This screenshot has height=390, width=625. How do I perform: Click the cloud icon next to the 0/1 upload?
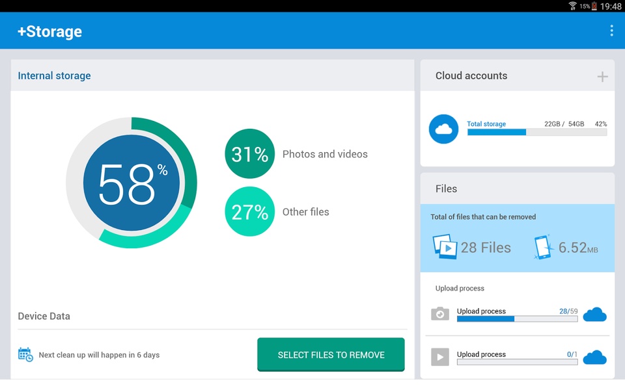(x=594, y=357)
